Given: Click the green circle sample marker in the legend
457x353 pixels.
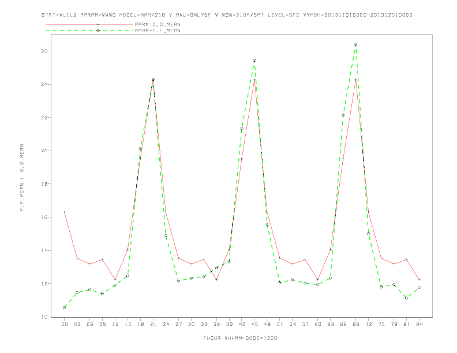Looking at the screenshot, I should click(x=98, y=31).
